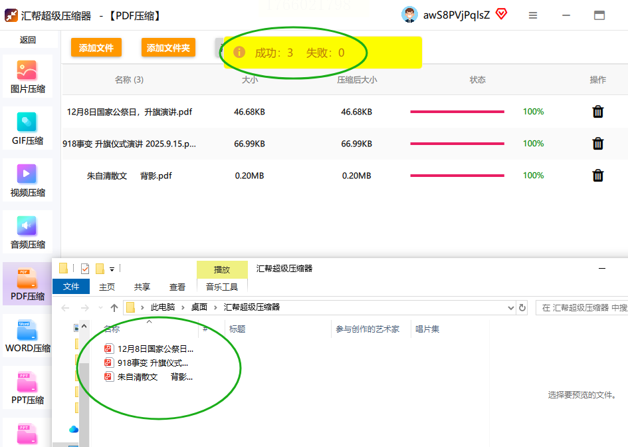Switch to the 查看 ribbon tab

[177, 287]
